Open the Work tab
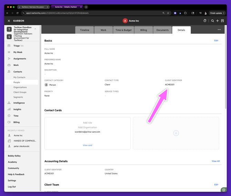 click(103, 30)
